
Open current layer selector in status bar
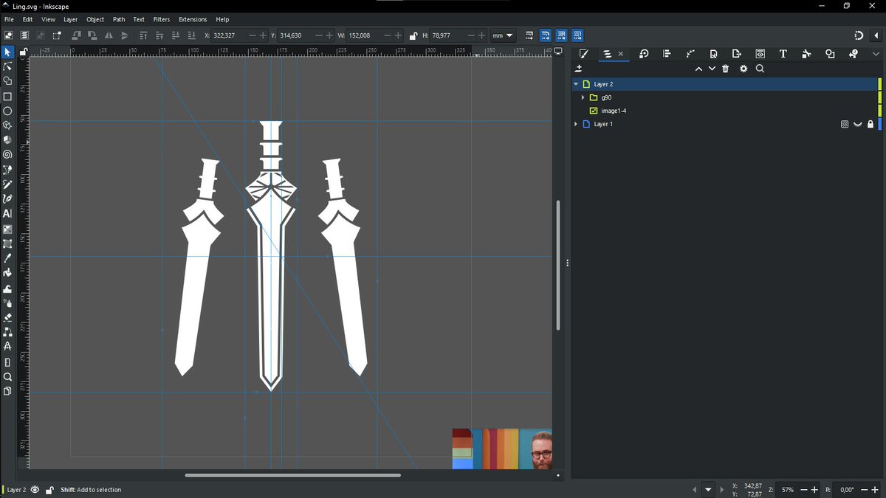click(709, 490)
